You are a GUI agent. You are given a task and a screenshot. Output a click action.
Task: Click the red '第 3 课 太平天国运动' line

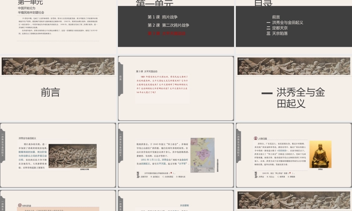[166, 33]
